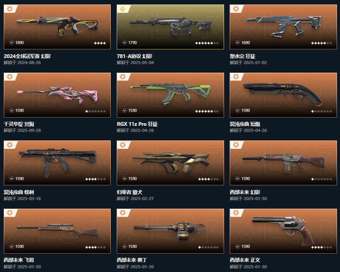Open the 2024全球冠军赛 幻影 skin thumbnail

(x=57, y=27)
